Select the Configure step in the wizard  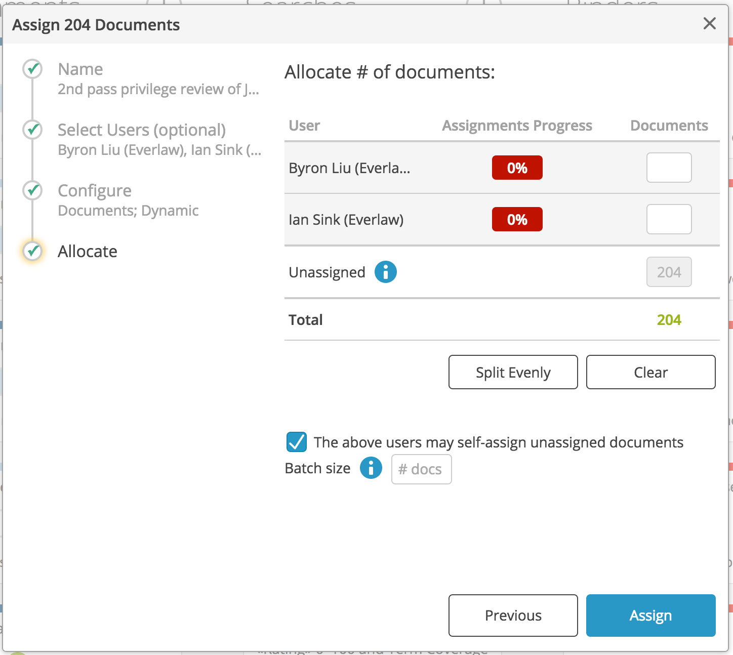[94, 191]
